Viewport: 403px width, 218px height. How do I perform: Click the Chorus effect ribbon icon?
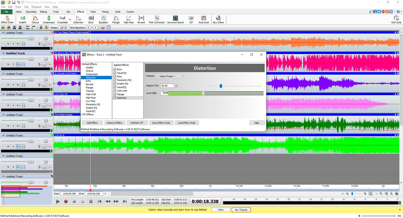35,19
